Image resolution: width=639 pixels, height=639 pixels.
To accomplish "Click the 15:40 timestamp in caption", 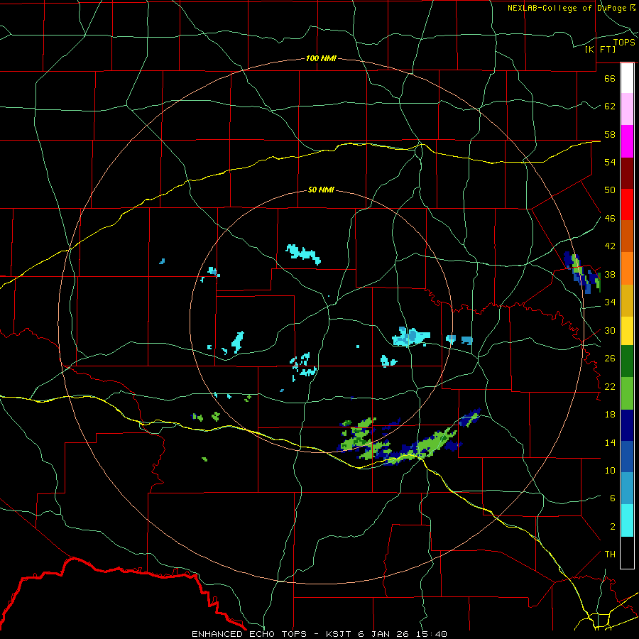I will pyautogui.click(x=432, y=634).
